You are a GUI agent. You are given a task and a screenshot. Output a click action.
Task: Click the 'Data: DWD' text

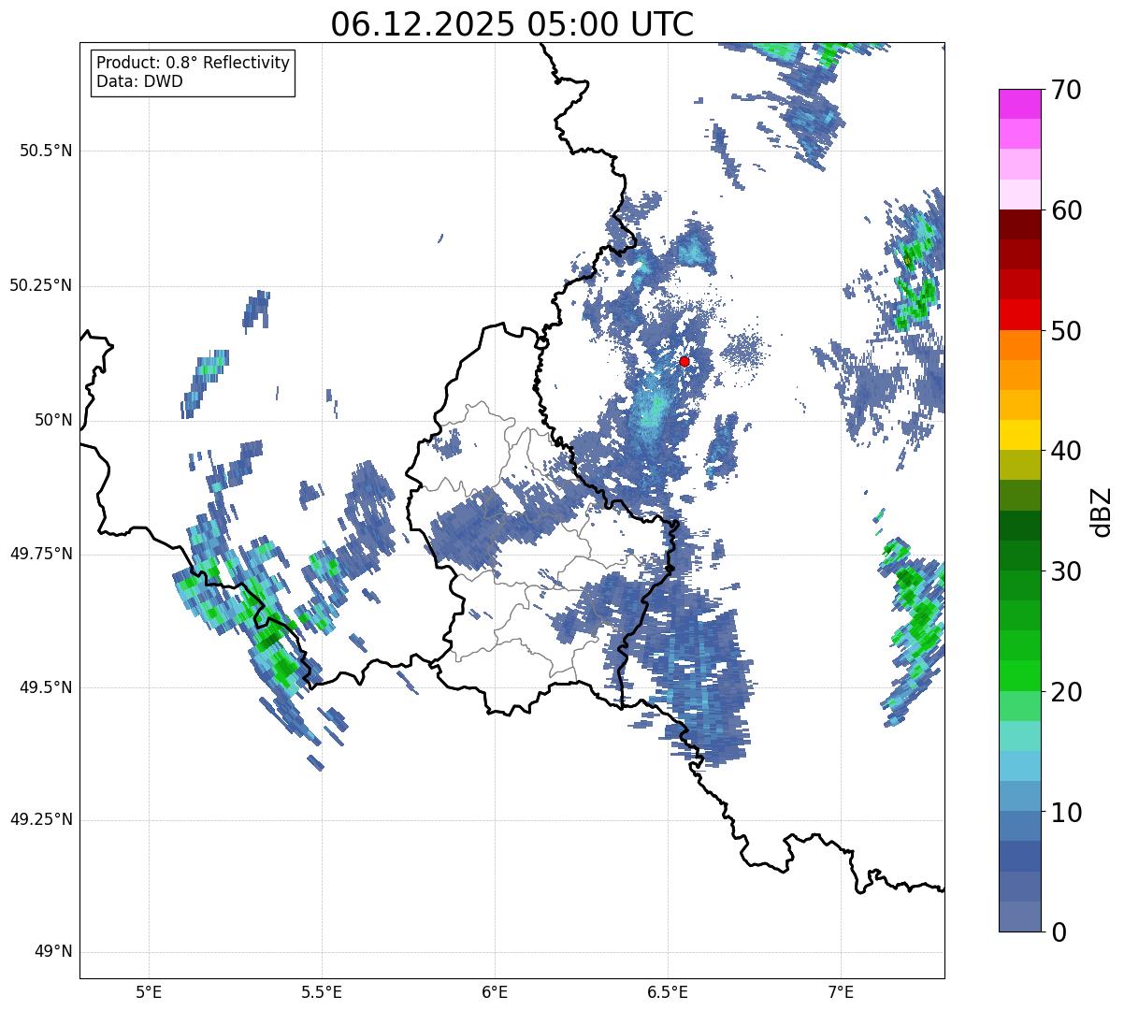(x=139, y=81)
